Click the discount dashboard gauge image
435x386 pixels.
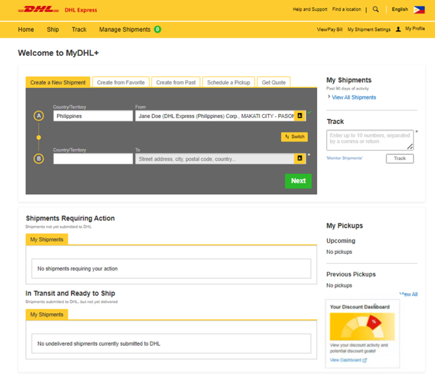[362, 327]
